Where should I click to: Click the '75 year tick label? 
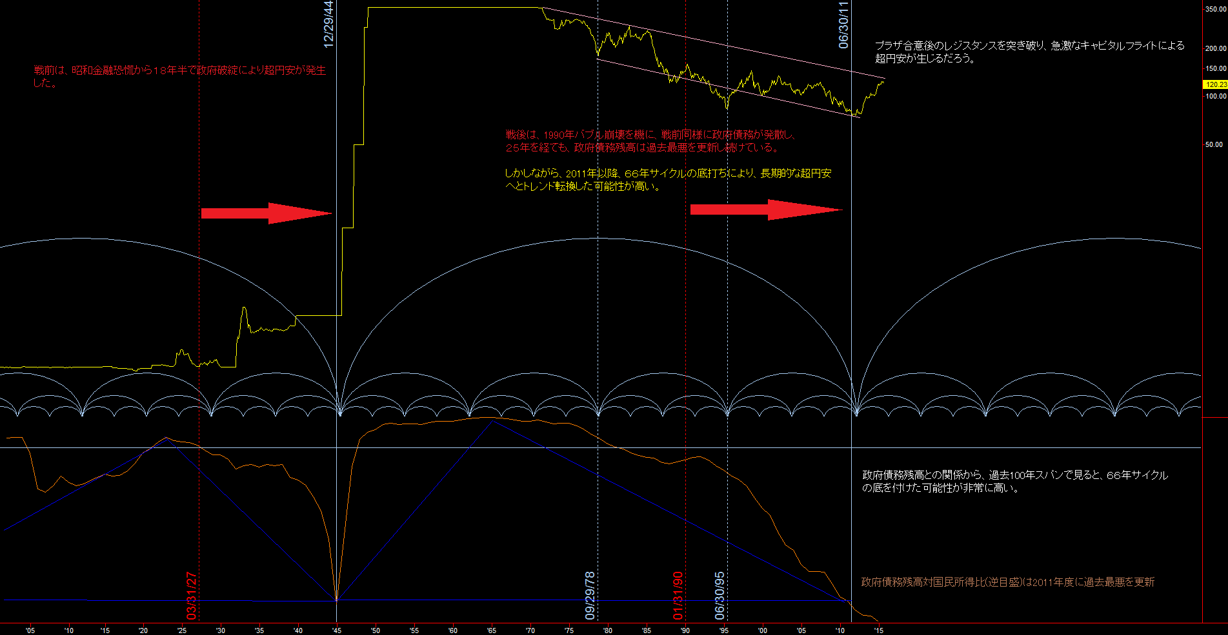(x=570, y=630)
